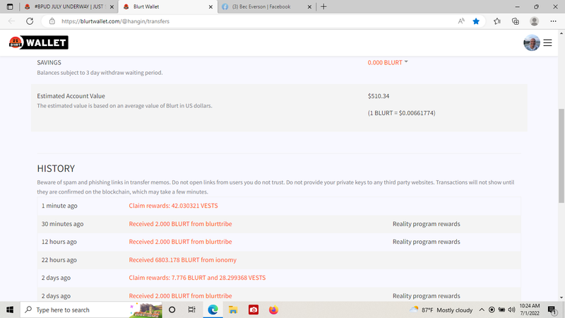Viewport: 565px width, 318px height.
Task: Open the hamburger menu icon
Action: [x=548, y=43]
